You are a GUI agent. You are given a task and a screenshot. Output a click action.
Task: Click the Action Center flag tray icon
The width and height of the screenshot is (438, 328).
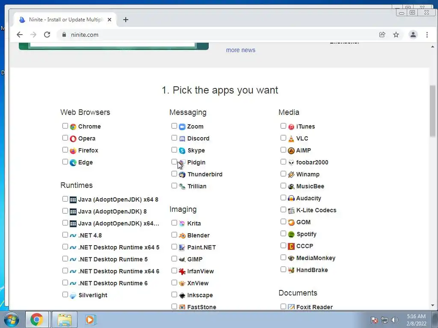click(374, 320)
